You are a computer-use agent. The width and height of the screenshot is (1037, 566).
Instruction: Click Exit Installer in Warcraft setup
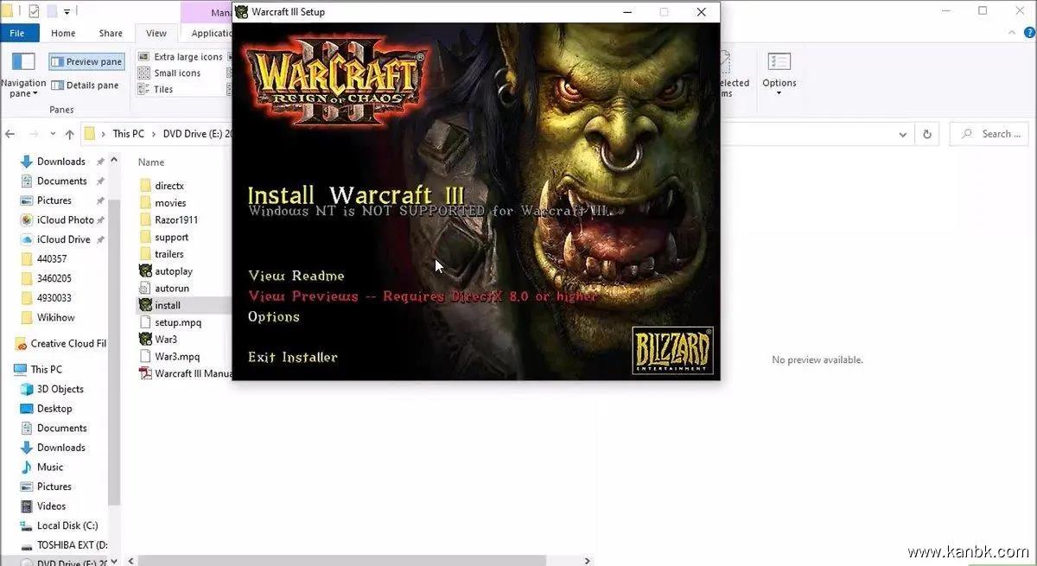pyautogui.click(x=292, y=357)
